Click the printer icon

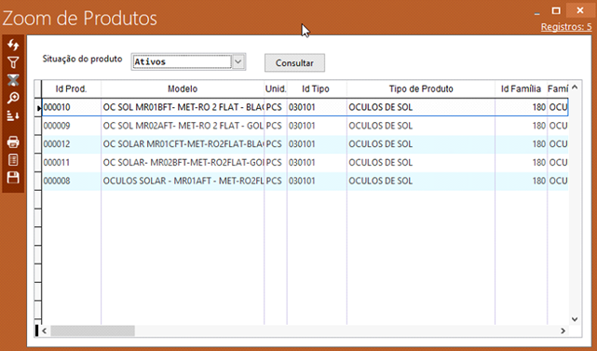point(13,142)
